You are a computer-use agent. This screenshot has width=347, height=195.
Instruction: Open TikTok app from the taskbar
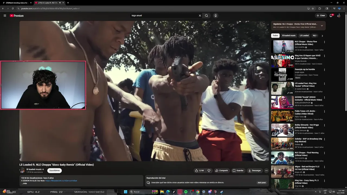(x=174, y=192)
